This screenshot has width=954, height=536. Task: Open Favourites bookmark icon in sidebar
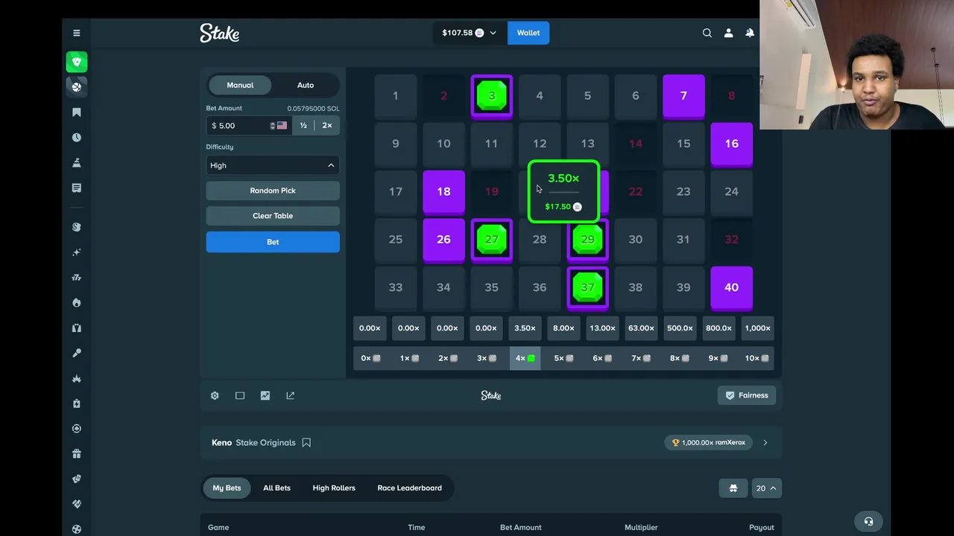pyautogui.click(x=76, y=112)
